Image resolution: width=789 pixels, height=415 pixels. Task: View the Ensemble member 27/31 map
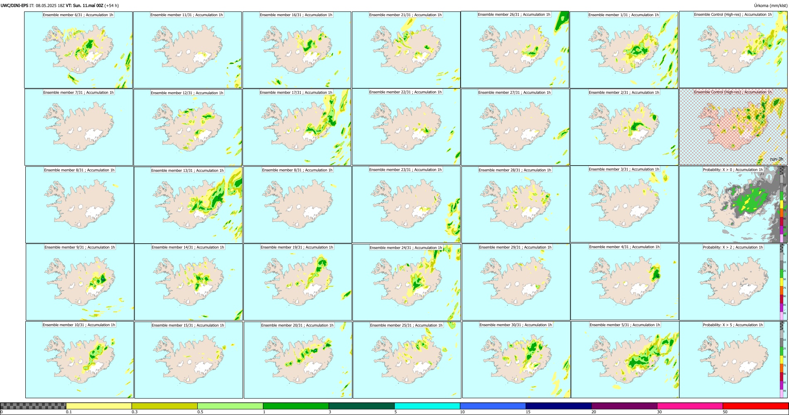515,127
